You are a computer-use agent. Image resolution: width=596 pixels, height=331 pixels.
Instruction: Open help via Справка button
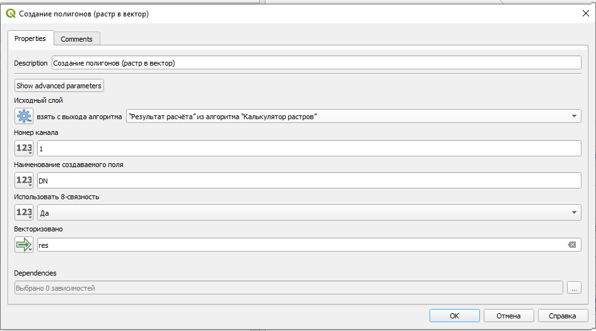[x=563, y=315]
